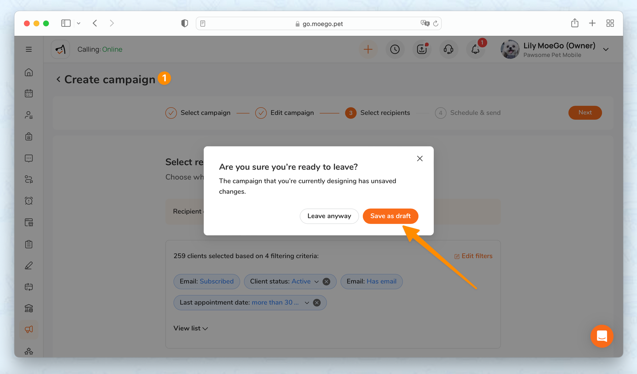Image resolution: width=637 pixels, height=374 pixels.
Task: Open the clock history icon
Action: coord(395,49)
